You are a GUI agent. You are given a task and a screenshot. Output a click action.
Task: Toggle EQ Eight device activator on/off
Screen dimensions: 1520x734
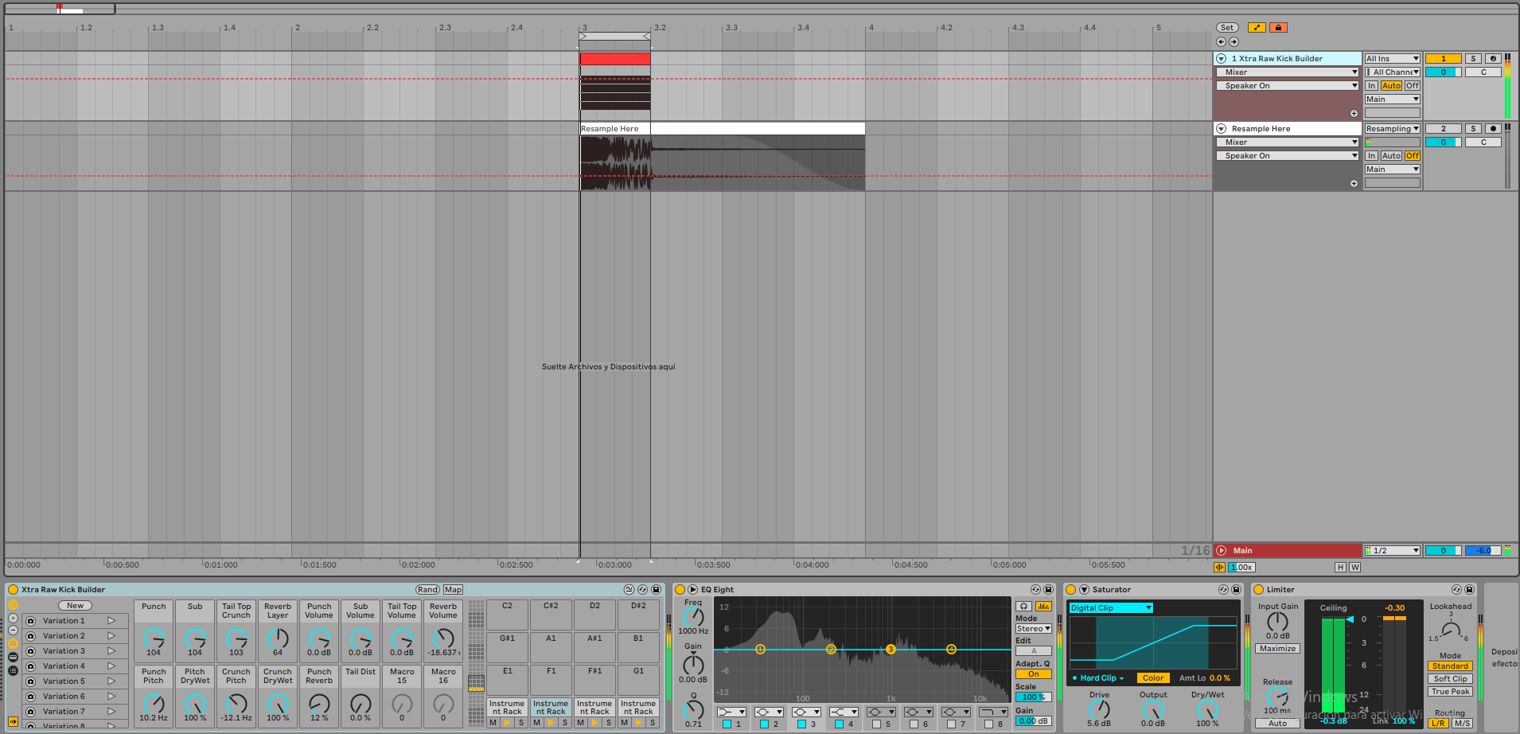(x=680, y=590)
